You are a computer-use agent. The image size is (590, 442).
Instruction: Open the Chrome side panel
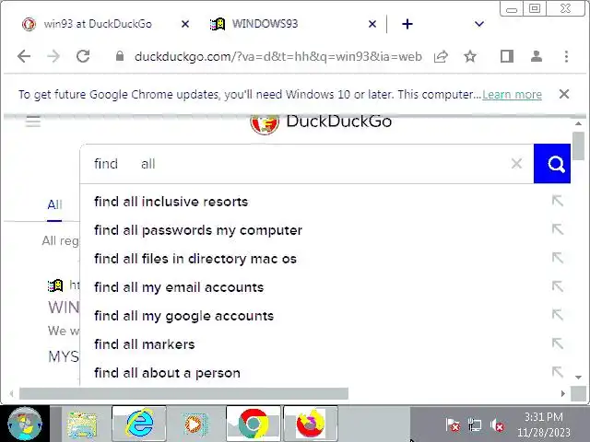[507, 56]
